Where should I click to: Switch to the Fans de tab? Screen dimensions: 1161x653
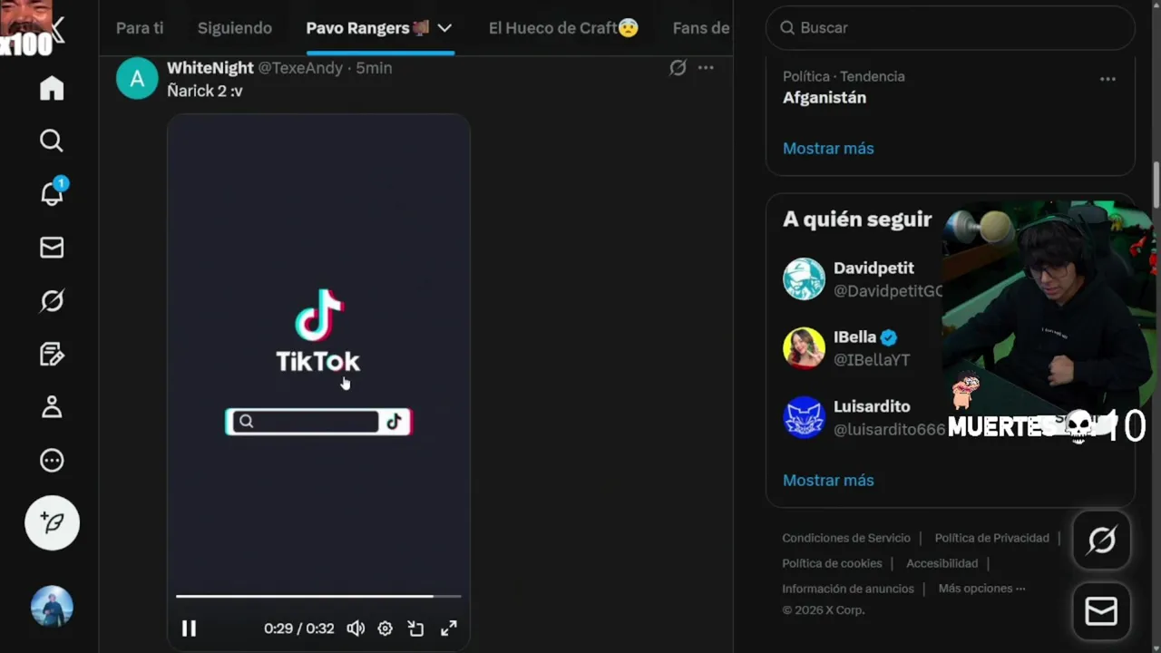click(701, 28)
